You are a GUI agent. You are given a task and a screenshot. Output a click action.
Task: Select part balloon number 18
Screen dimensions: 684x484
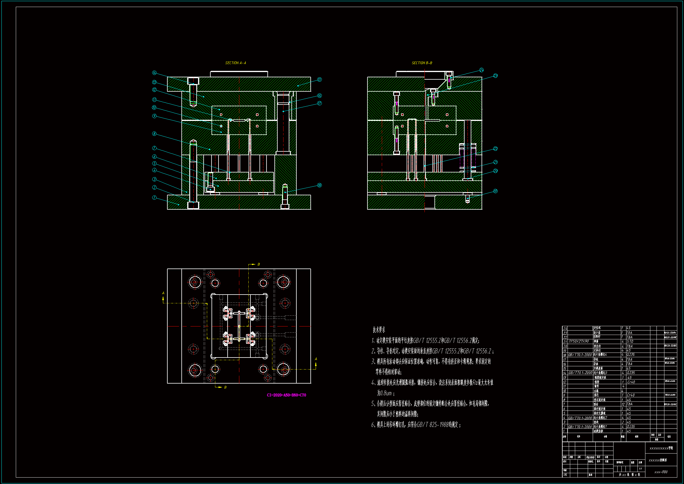click(319, 185)
